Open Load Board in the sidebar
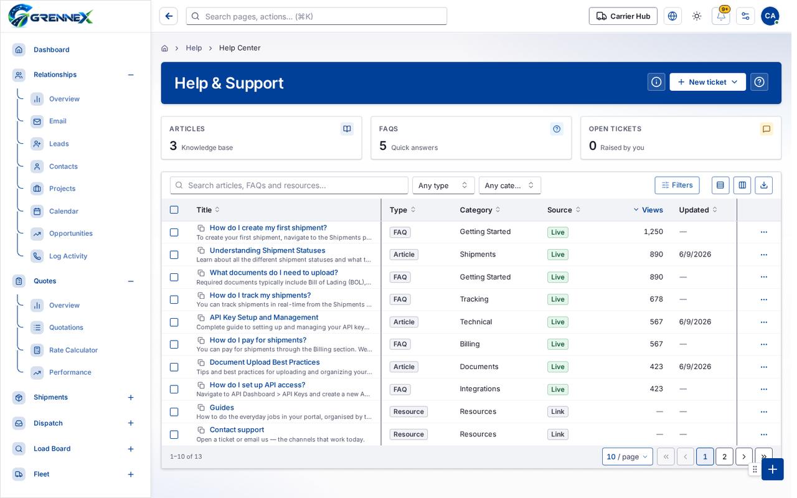This screenshot has width=797, height=498. coord(52,449)
